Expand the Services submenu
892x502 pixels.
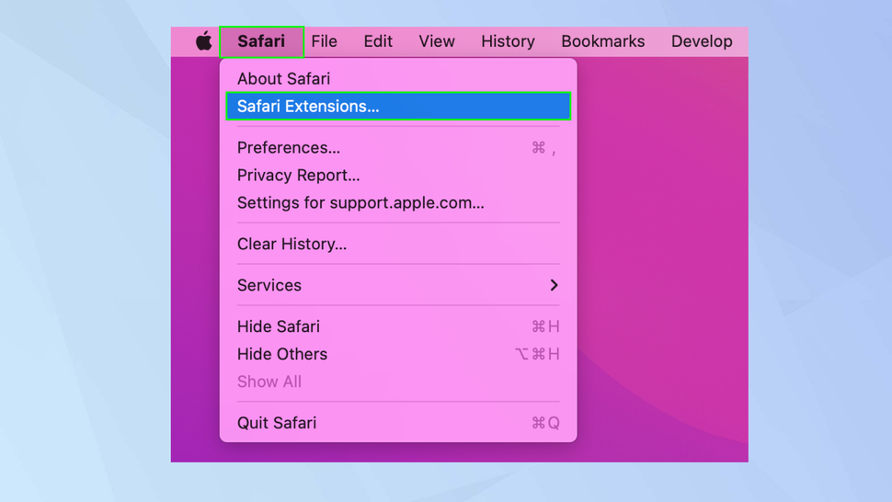tap(398, 285)
